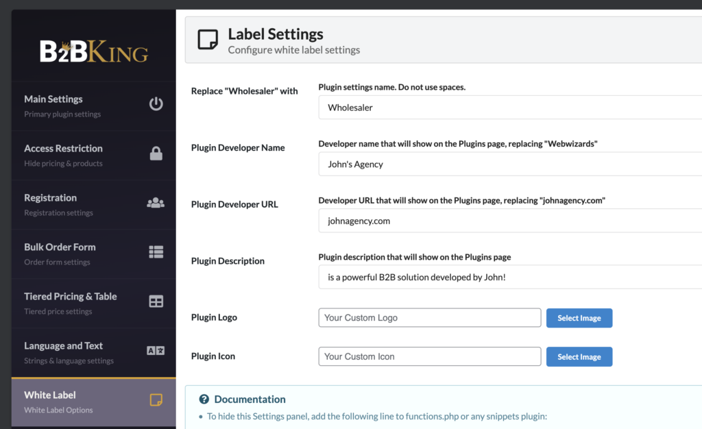Image resolution: width=702 pixels, height=429 pixels.
Task: Click the label tag icon next to White Label
Action: pos(156,400)
